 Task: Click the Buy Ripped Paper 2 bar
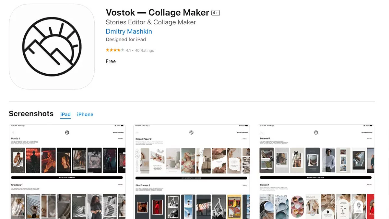tap(191, 178)
